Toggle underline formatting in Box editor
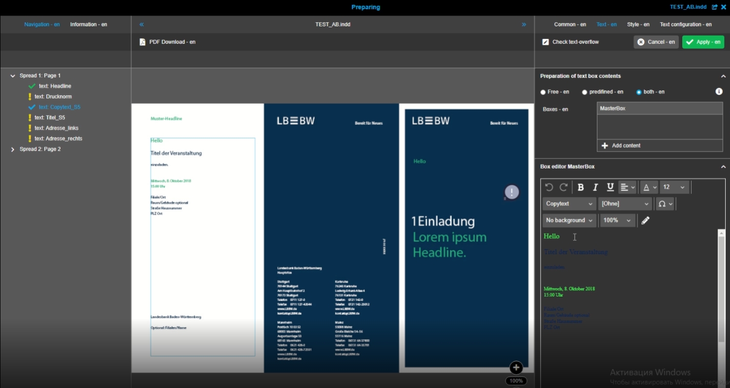 [x=610, y=187]
